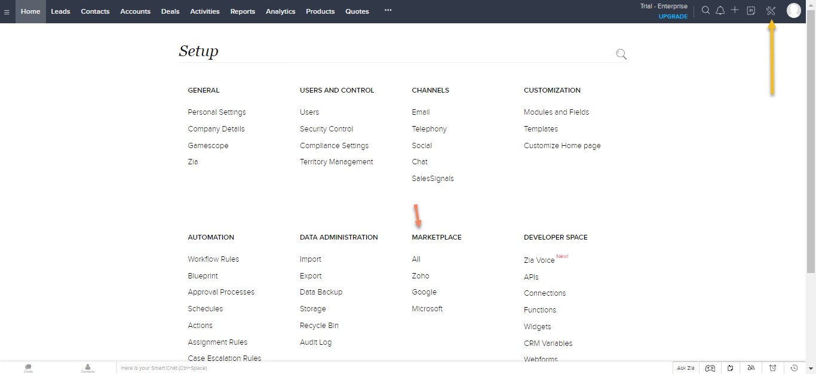Click the UPGRADE link
Screen dimensions: 816x374
click(673, 17)
